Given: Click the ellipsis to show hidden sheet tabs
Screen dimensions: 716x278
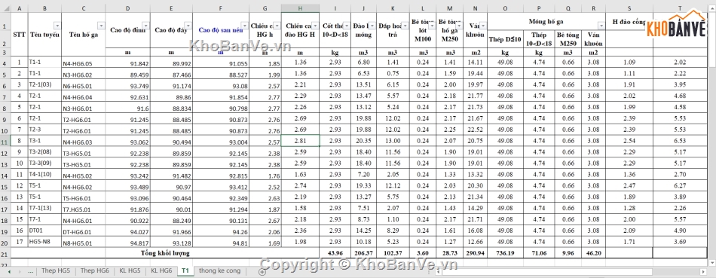Looking at the screenshot, I should 31,271.
